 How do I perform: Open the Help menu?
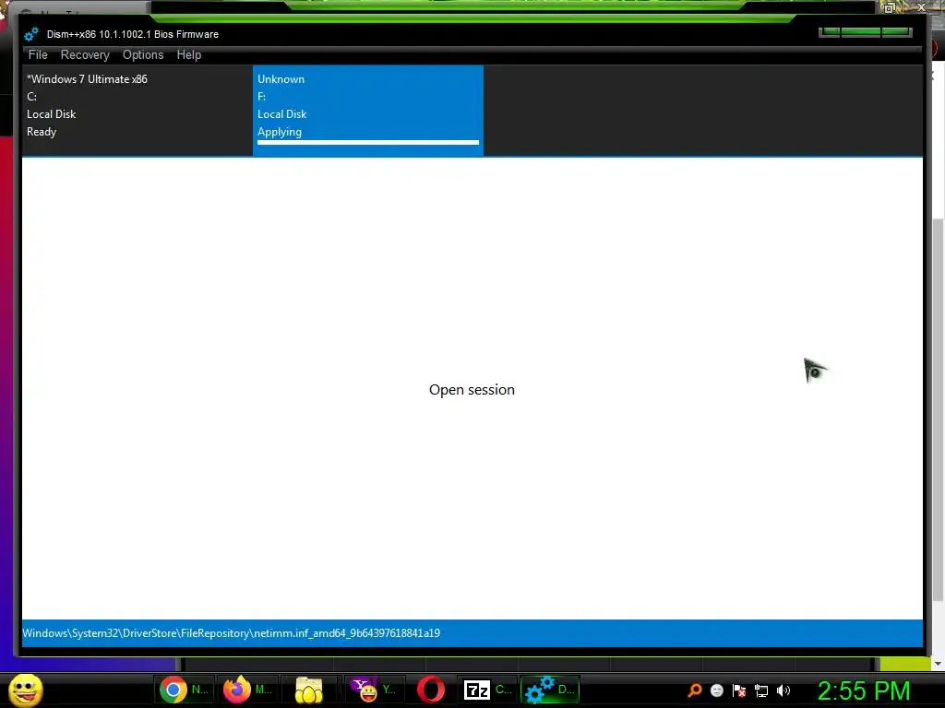pos(188,54)
